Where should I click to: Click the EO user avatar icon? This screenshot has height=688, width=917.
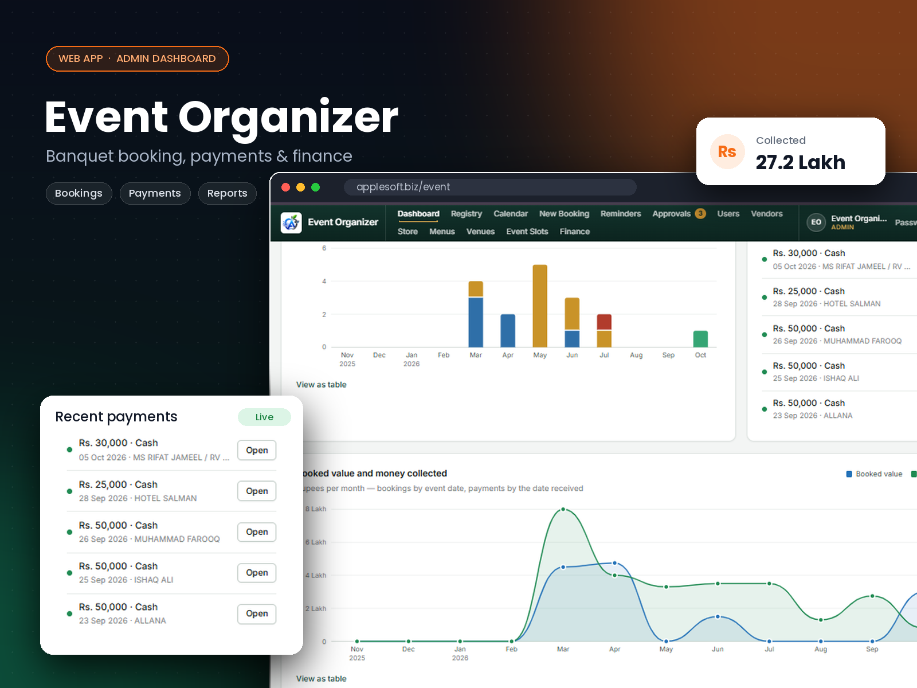point(816,222)
